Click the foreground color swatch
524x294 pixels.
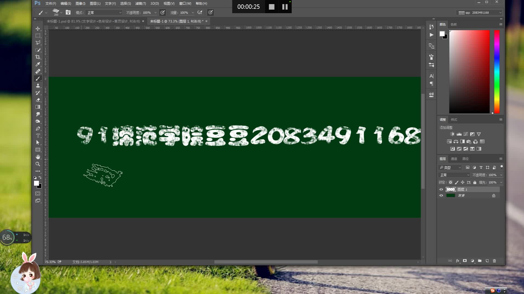coord(36,183)
